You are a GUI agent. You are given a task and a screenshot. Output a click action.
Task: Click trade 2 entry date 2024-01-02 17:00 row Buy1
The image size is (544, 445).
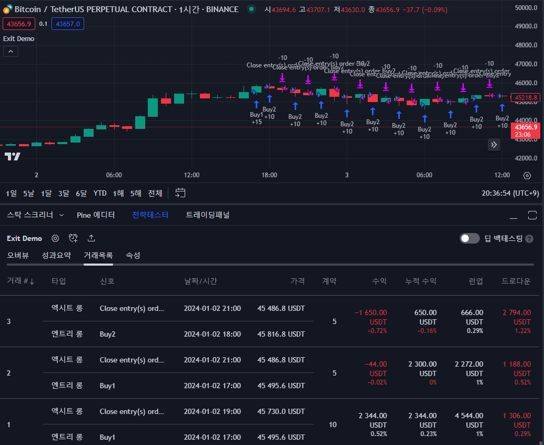point(213,386)
